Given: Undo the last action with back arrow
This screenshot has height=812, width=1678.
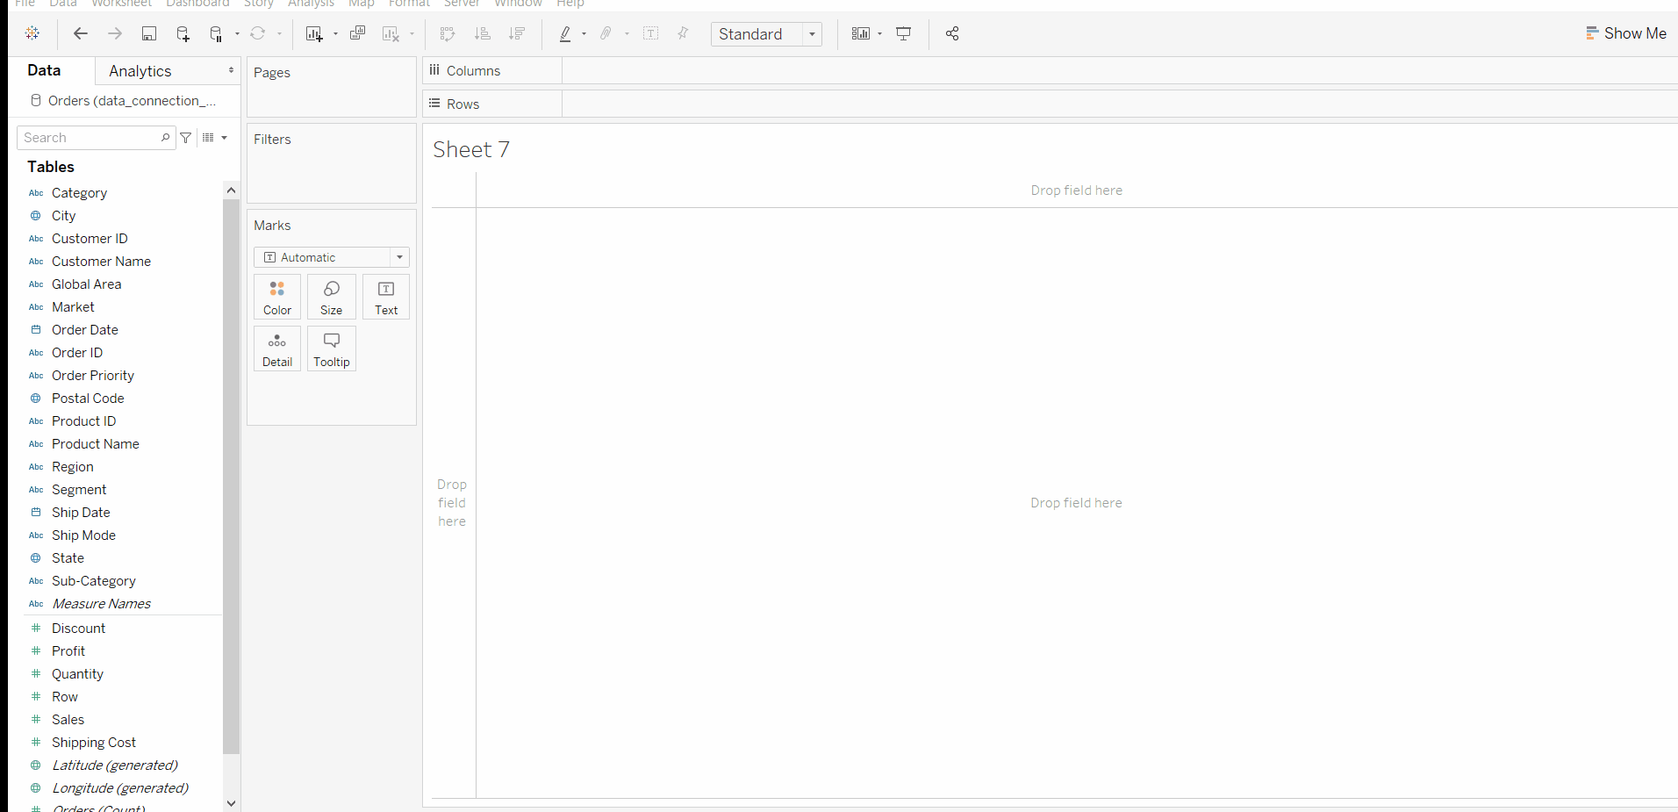Looking at the screenshot, I should point(81,33).
